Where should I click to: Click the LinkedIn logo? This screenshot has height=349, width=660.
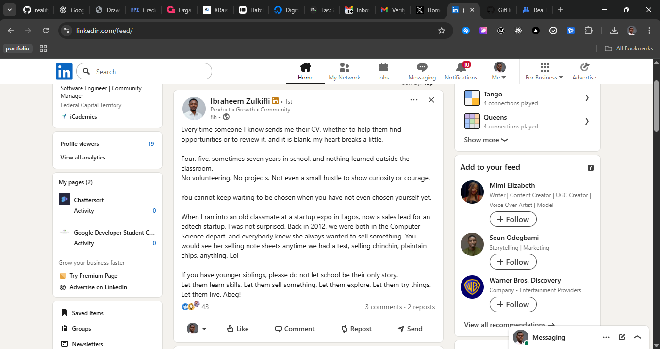point(64,71)
